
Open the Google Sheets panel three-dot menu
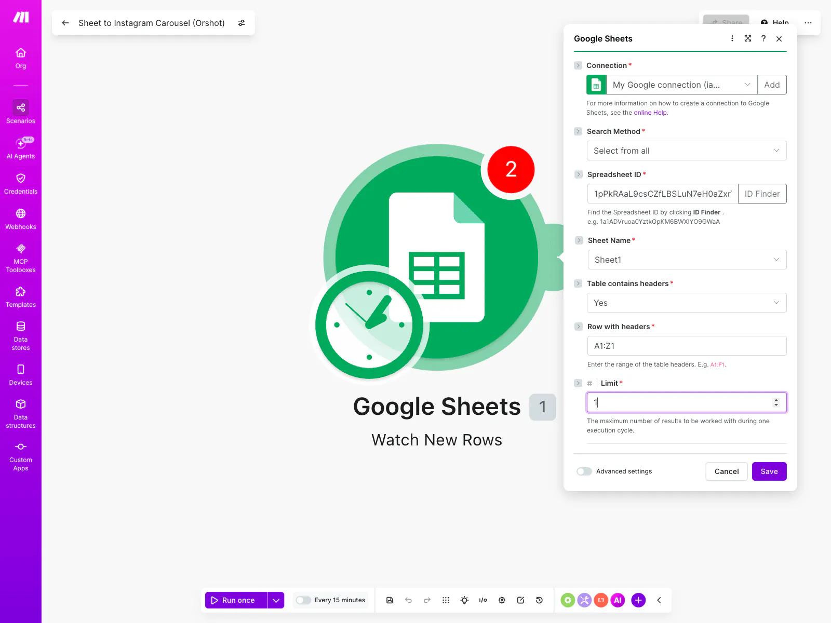point(732,38)
